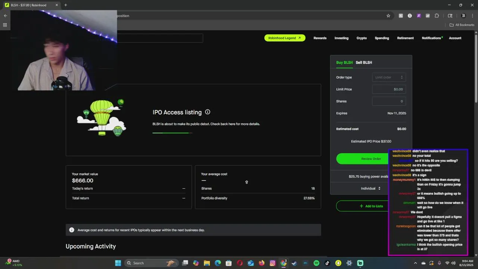Click the Robinhood Legend button
This screenshot has width=478, height=269.
[x=285, y=38]
